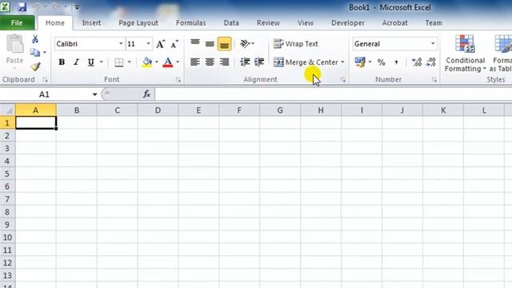Expand the Borders dropdown arrow
Screen dimensions: 512x288
coord(130,62)
